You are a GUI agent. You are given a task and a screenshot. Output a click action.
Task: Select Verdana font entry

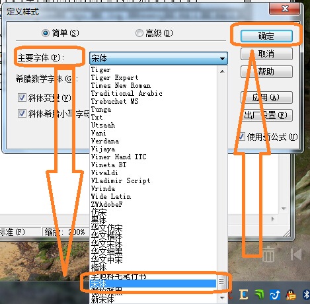click(105, 141)
